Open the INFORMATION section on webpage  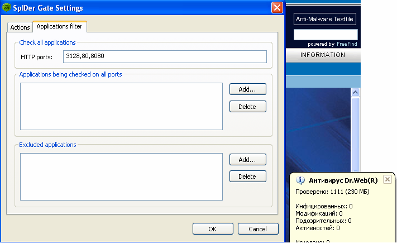[x=323, y=55]
